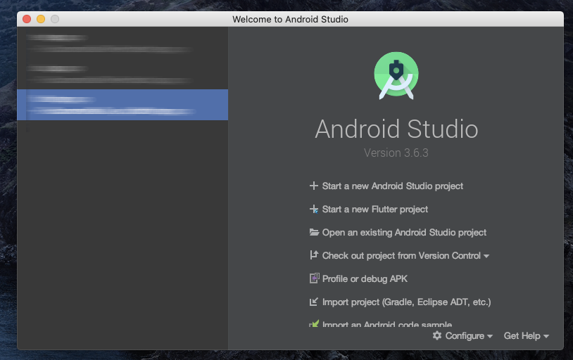Import an Android code sample
Viewport: 573px width, 360px height.
[387, 324]
